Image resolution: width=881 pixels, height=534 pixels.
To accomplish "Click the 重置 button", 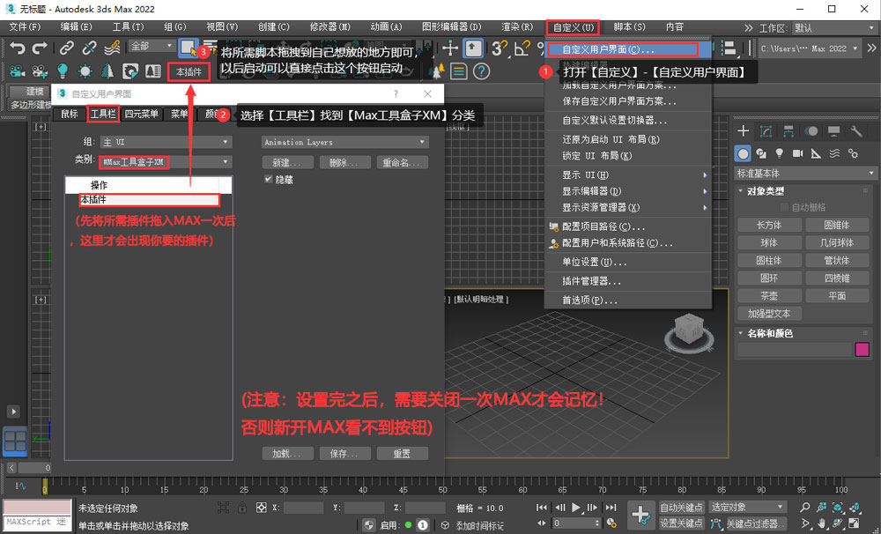I will point(403,454).
